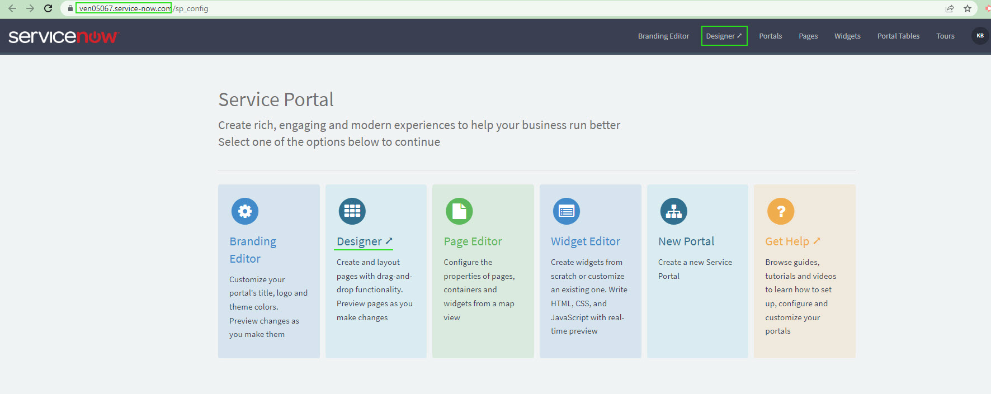Viewport: 991px width, 394px height.
Task: Click the Tours navigation item
Action: [x=945, y=36]
